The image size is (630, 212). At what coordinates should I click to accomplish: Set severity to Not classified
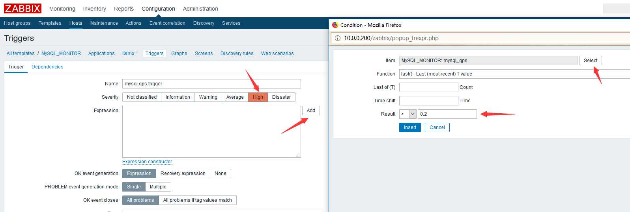point(142,97)
